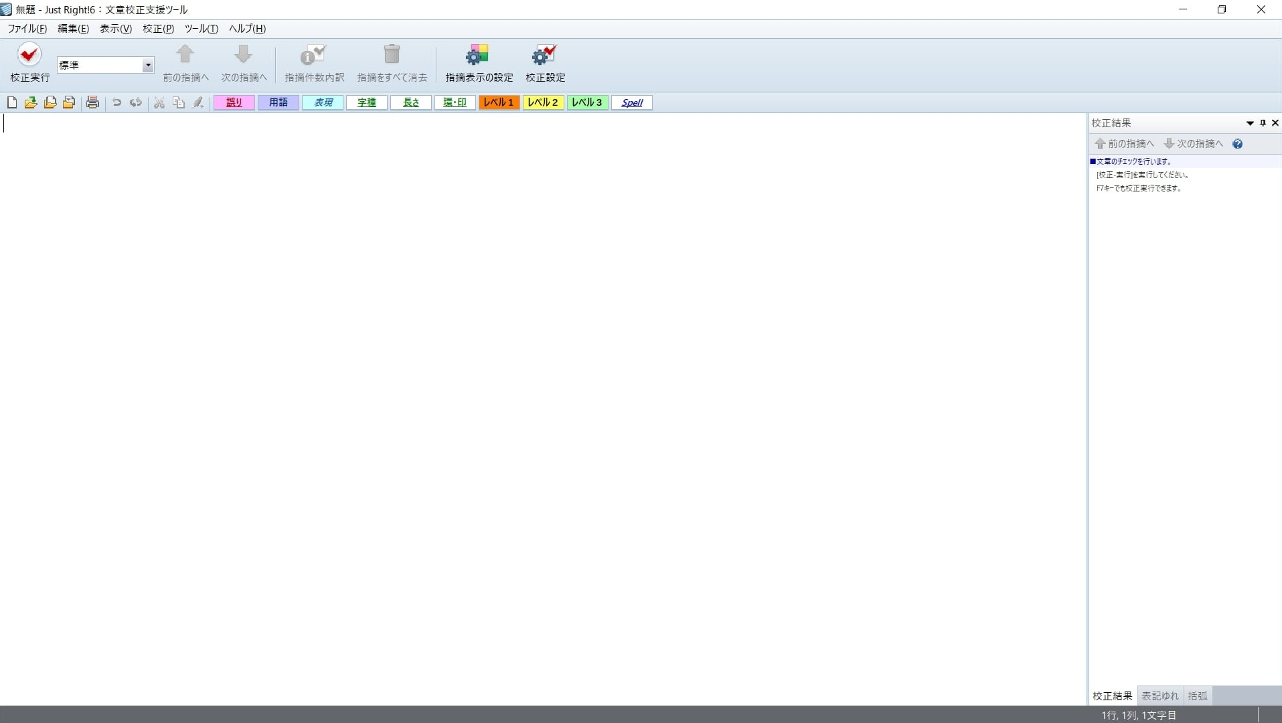Pin the 校正結果 panel
The height and width of the screenshot is (723, 1282).
click(1263, 123)
